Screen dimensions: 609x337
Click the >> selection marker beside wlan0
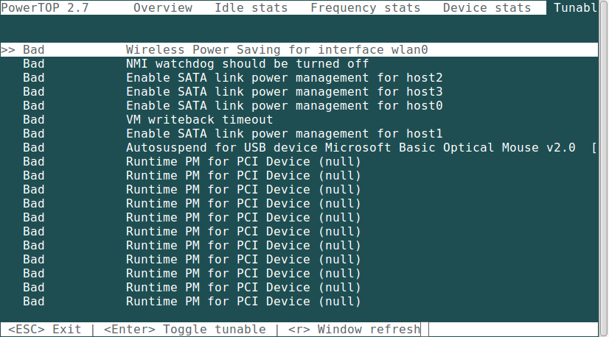click(8, 50)
